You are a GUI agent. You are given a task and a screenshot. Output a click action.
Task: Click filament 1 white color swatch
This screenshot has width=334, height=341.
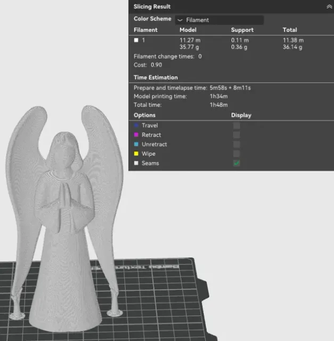click(136, 40)
